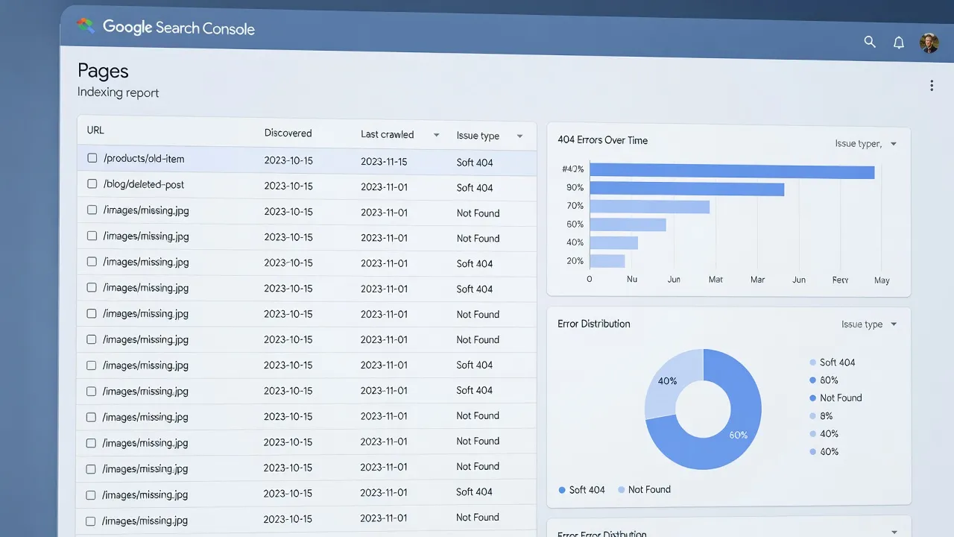Click the Indexing report subtitle
The height and width of the screenshot is (537, 954).
118,92
